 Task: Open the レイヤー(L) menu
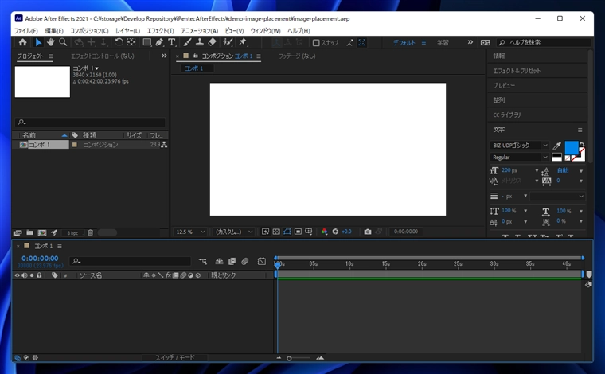pos(127,31)
